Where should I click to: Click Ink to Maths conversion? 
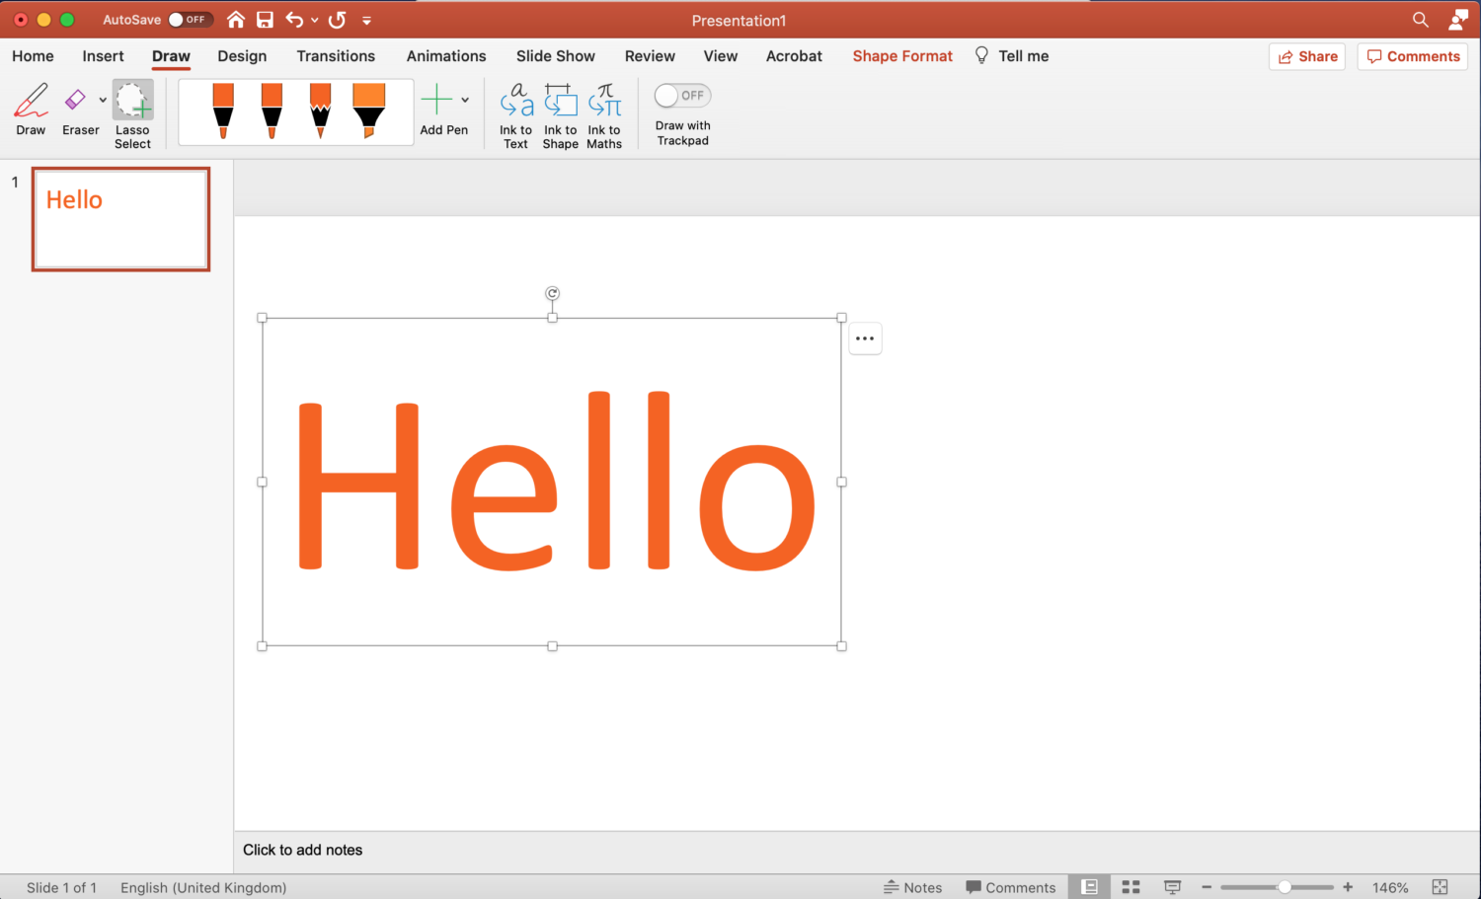pyautogui.click(x=603, y=113)
